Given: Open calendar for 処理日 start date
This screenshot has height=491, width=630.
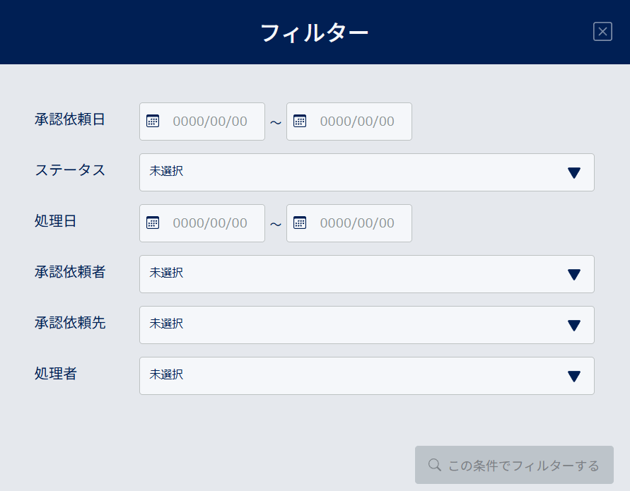Looking at the screenshot, I should [153, 223].
